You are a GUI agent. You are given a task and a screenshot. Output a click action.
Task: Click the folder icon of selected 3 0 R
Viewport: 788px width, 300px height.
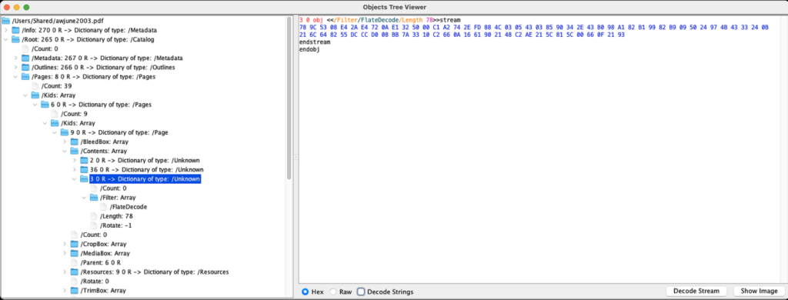point(85,179)
